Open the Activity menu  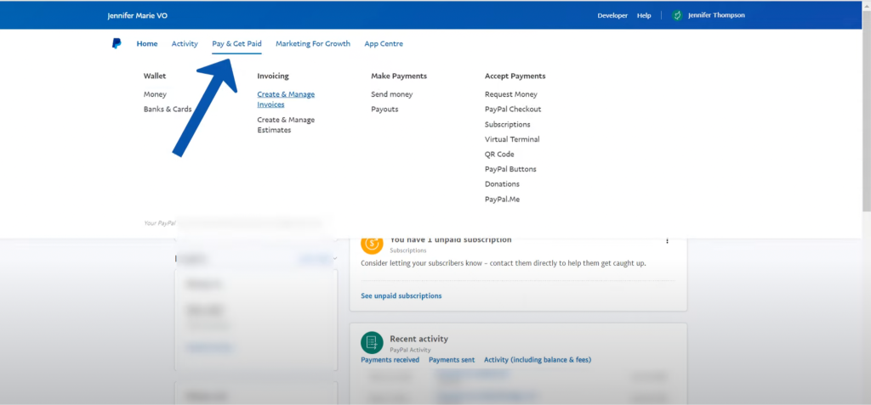tap(185, 44)
